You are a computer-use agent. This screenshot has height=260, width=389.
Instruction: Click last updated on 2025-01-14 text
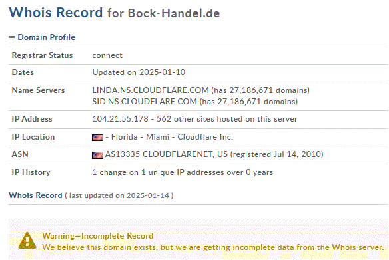(119, 195)
